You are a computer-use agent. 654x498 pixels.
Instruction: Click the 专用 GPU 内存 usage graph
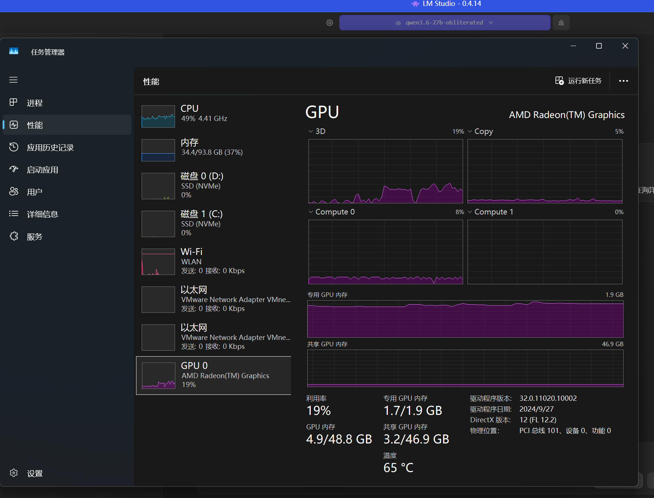point(465,319)
